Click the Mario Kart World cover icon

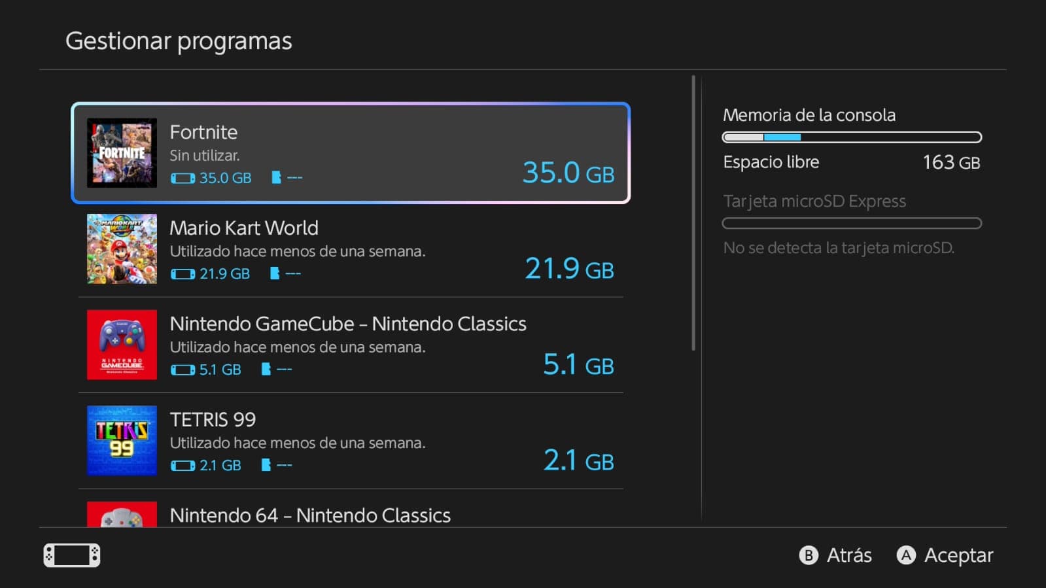(122, 249)
